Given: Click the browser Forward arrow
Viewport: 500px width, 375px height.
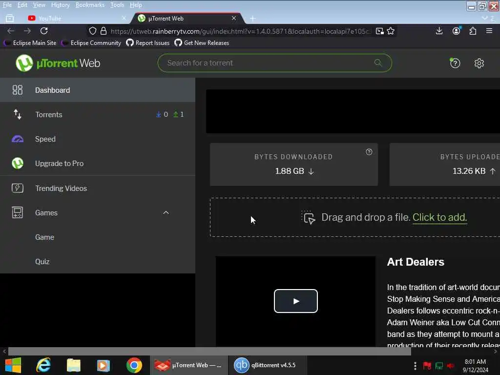Looking at the screenshot, I should [x=27, y=31].
